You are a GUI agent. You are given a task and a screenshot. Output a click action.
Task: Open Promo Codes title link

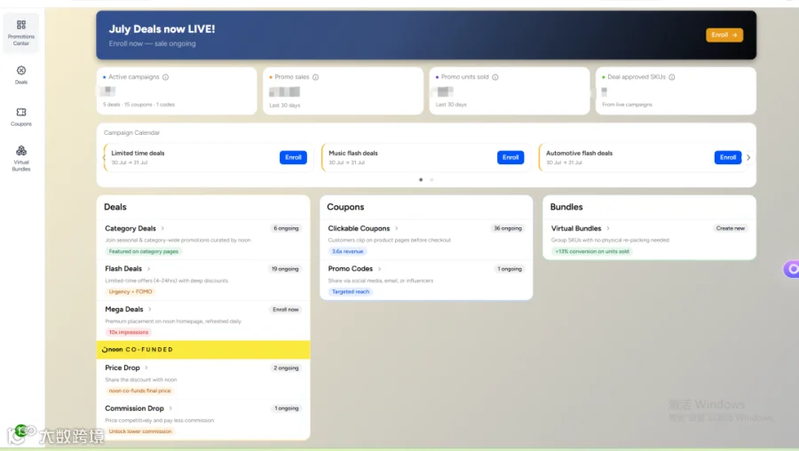click(351, 269)
